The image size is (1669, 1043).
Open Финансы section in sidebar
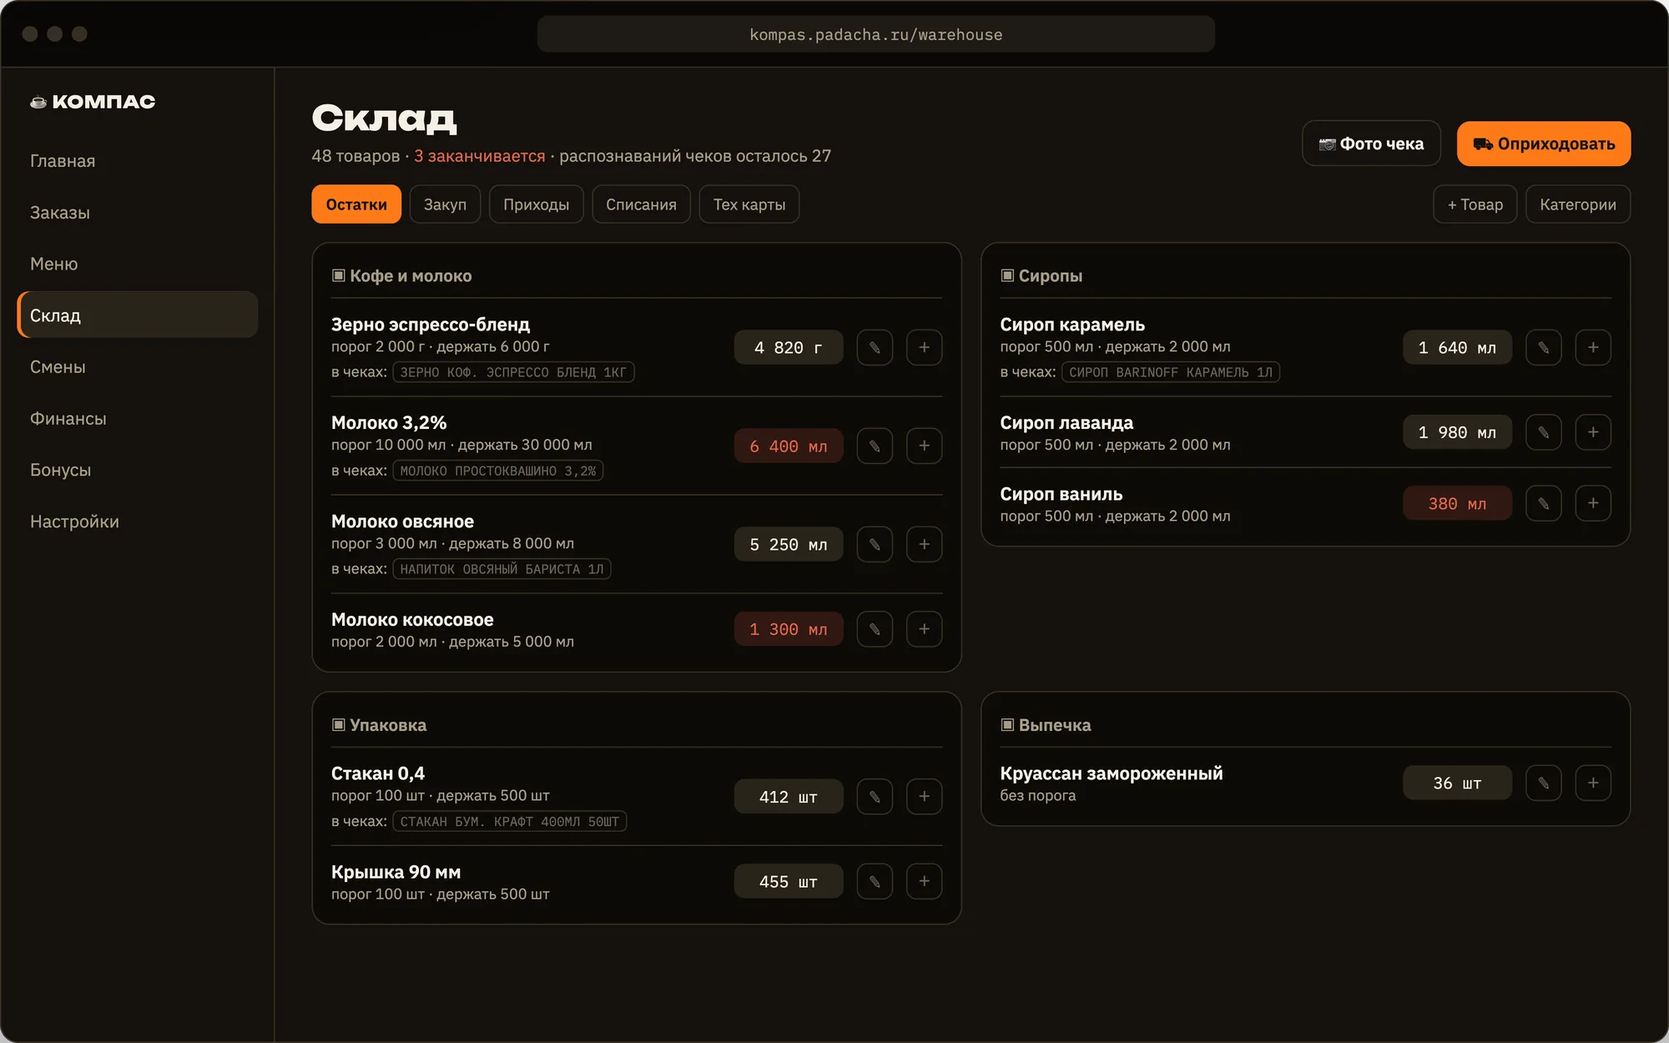coord(138,419)
